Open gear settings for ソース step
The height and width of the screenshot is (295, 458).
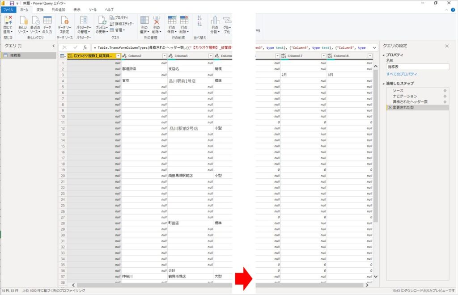[445, 91]
